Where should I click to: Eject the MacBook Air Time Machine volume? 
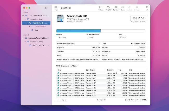click(x=48, y=45)
